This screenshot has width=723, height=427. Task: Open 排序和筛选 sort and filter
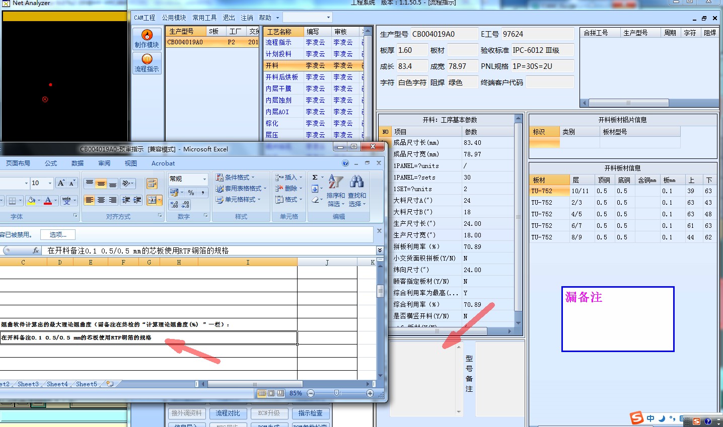click(x=336, y=191)
